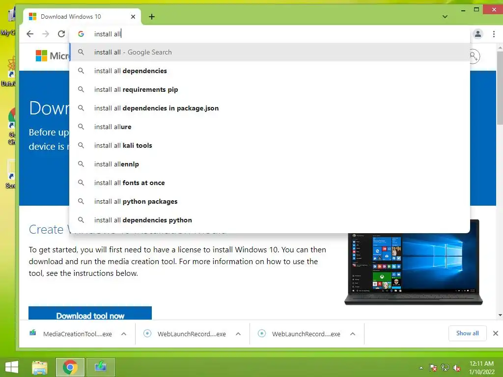Click the page vertical scrollbar thumb
Viewport: 503px width, 377px height.
pyautogui.click(x=500, y=88)
